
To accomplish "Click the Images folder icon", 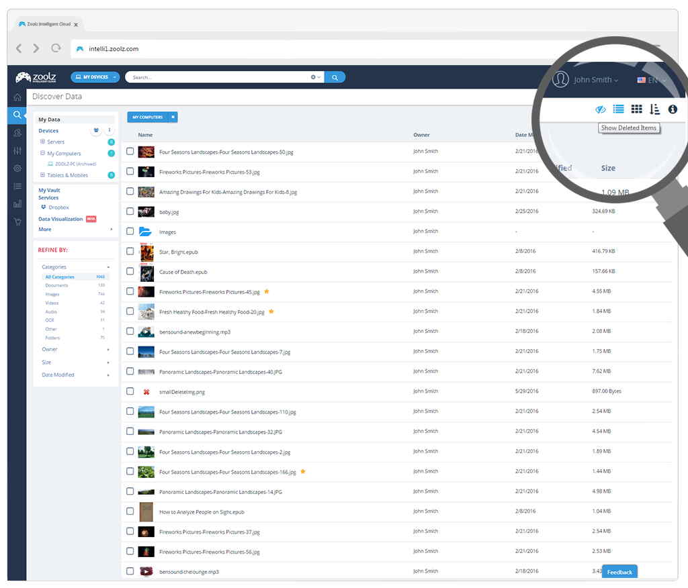I will click(145, 232).
